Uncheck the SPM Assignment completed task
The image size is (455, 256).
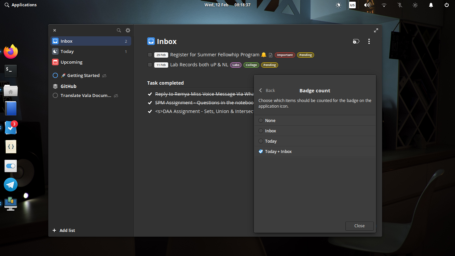tap(150, 103)
